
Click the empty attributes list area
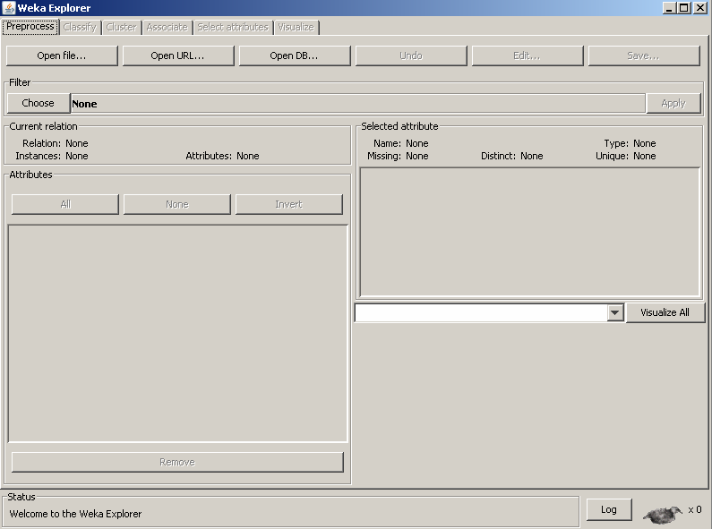coord(177,333)
